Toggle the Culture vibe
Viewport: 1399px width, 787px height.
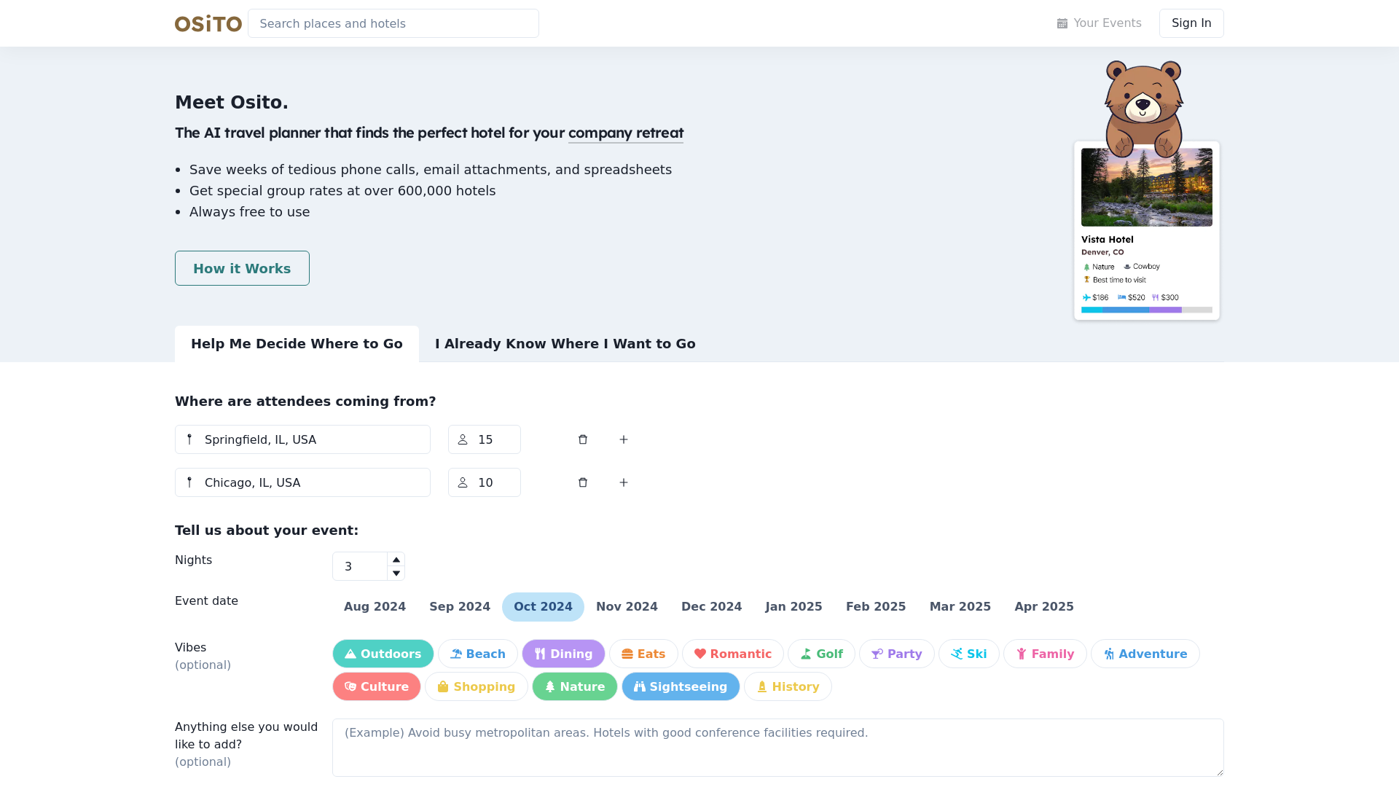point(377,686)
